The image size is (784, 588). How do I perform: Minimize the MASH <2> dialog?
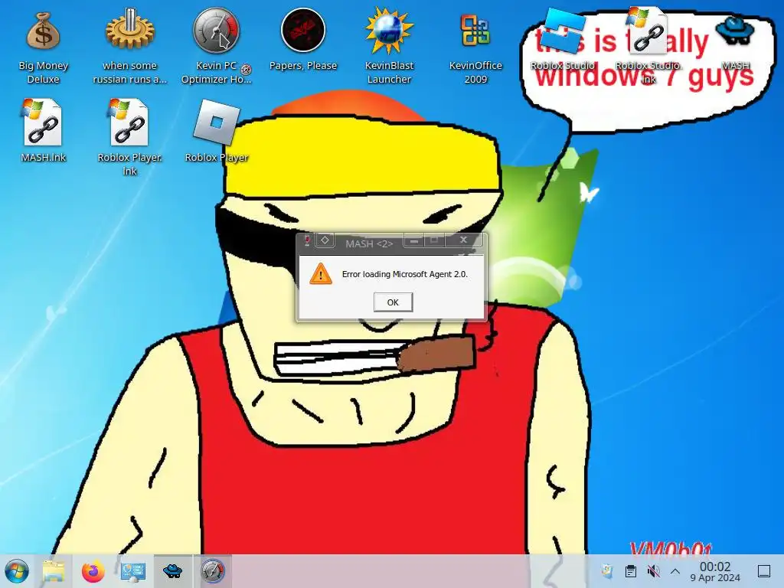click(x=413, y=240)
